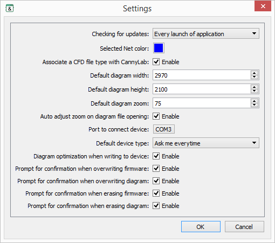Click the 'Default device type:' label
This screenshot has width=275, height=243.
click(122, 143)
